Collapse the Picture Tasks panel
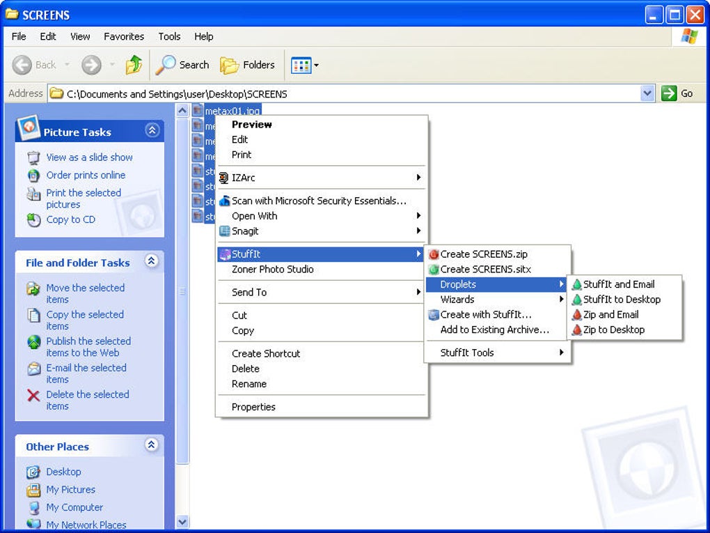 tap(152, 130)
